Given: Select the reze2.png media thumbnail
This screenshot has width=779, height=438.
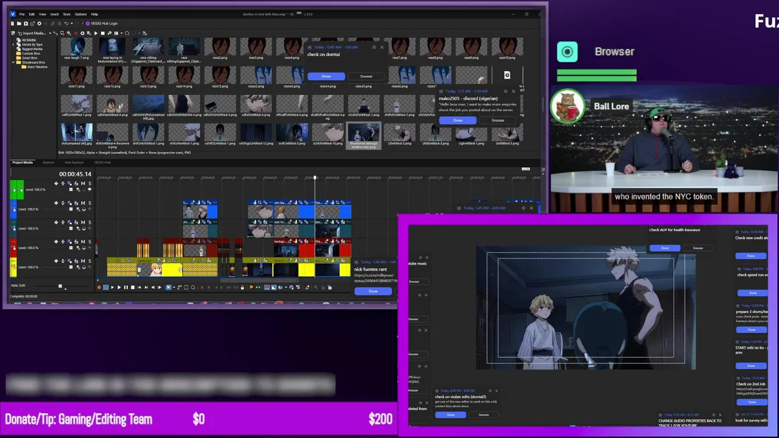Looking at the screenshot, I should pos(220,49).
